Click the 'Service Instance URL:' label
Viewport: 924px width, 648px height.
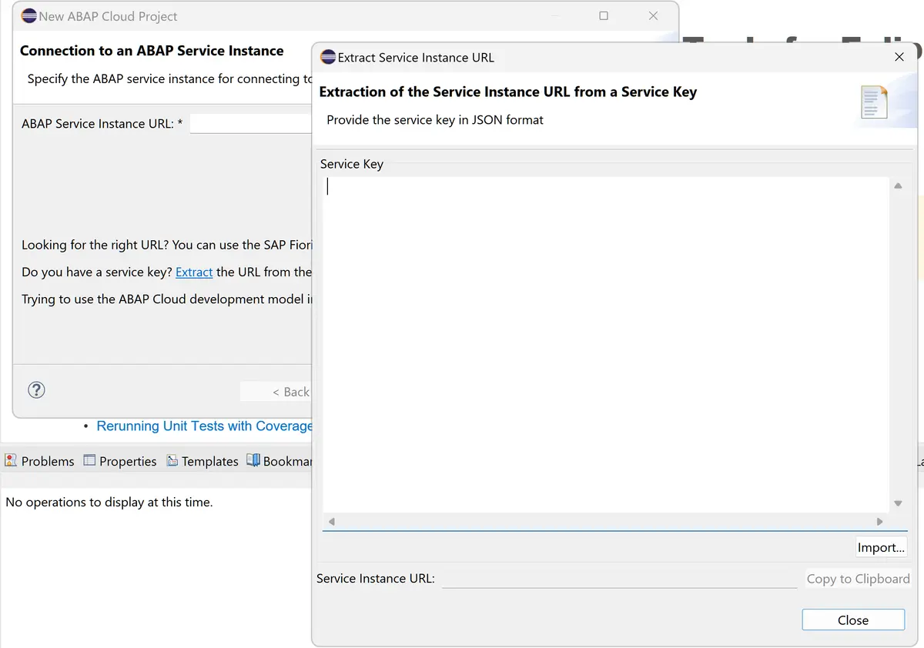(376, 578)
